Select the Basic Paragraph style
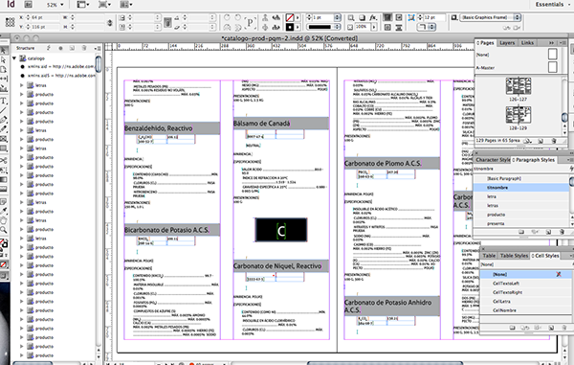This screenshot has width=574, height=365. click(521, 178)
